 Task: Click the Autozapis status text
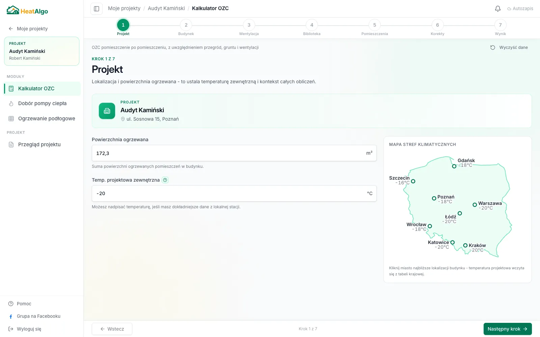tap(523, 9)
